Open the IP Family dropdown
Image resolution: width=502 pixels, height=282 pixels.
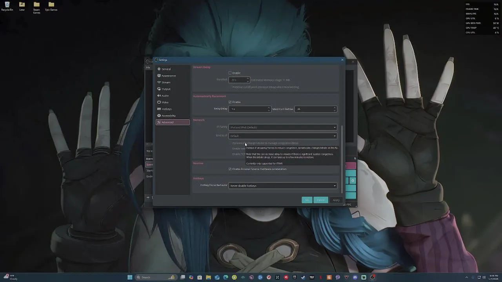click(x=283, y=127)
